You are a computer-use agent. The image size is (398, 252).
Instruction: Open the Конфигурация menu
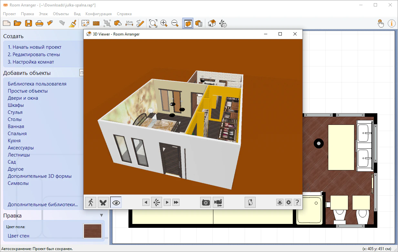click(98, 14)
